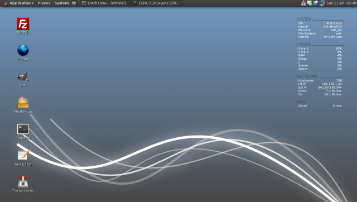Image resolution: width=357 pixels, height=202 pixels.
Task: Click the Transmission tray icon
Action: pyautogui.click(x=303, y=3)
